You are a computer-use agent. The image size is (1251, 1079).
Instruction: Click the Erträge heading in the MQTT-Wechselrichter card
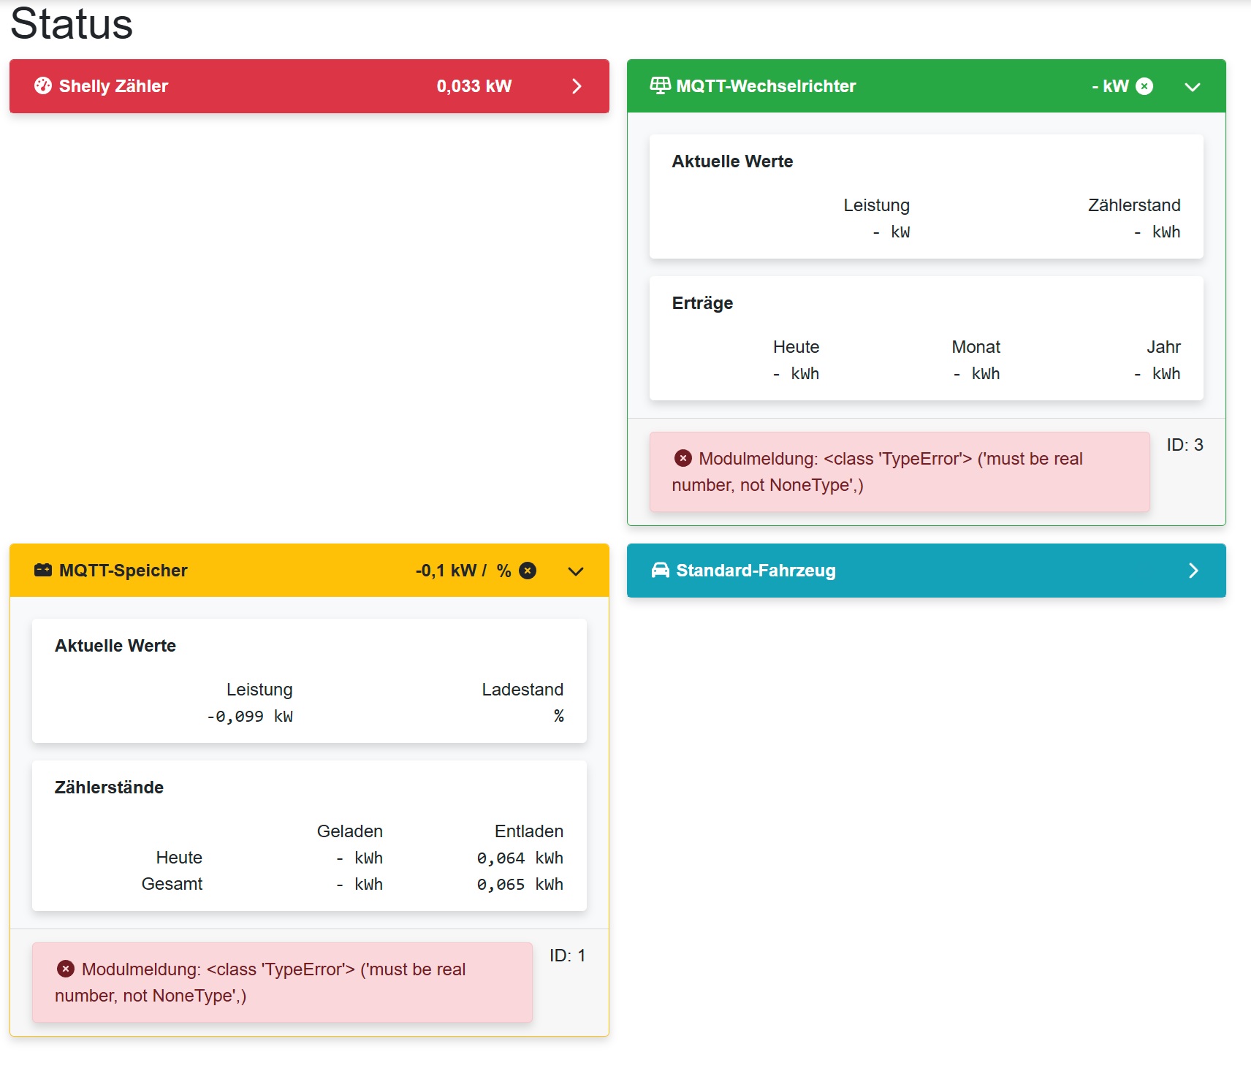pos(702,303)
